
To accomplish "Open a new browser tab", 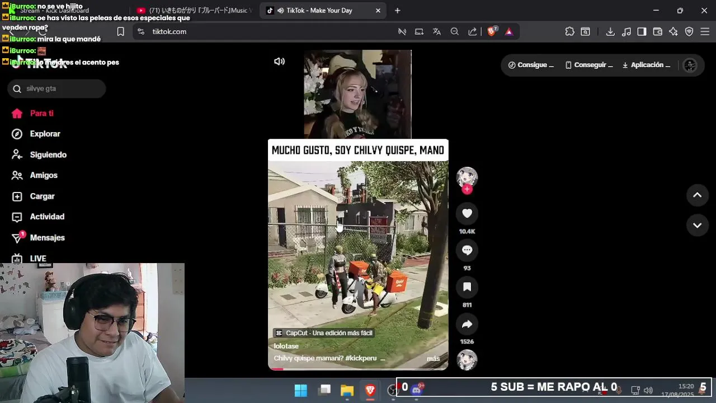I will 397,11.
